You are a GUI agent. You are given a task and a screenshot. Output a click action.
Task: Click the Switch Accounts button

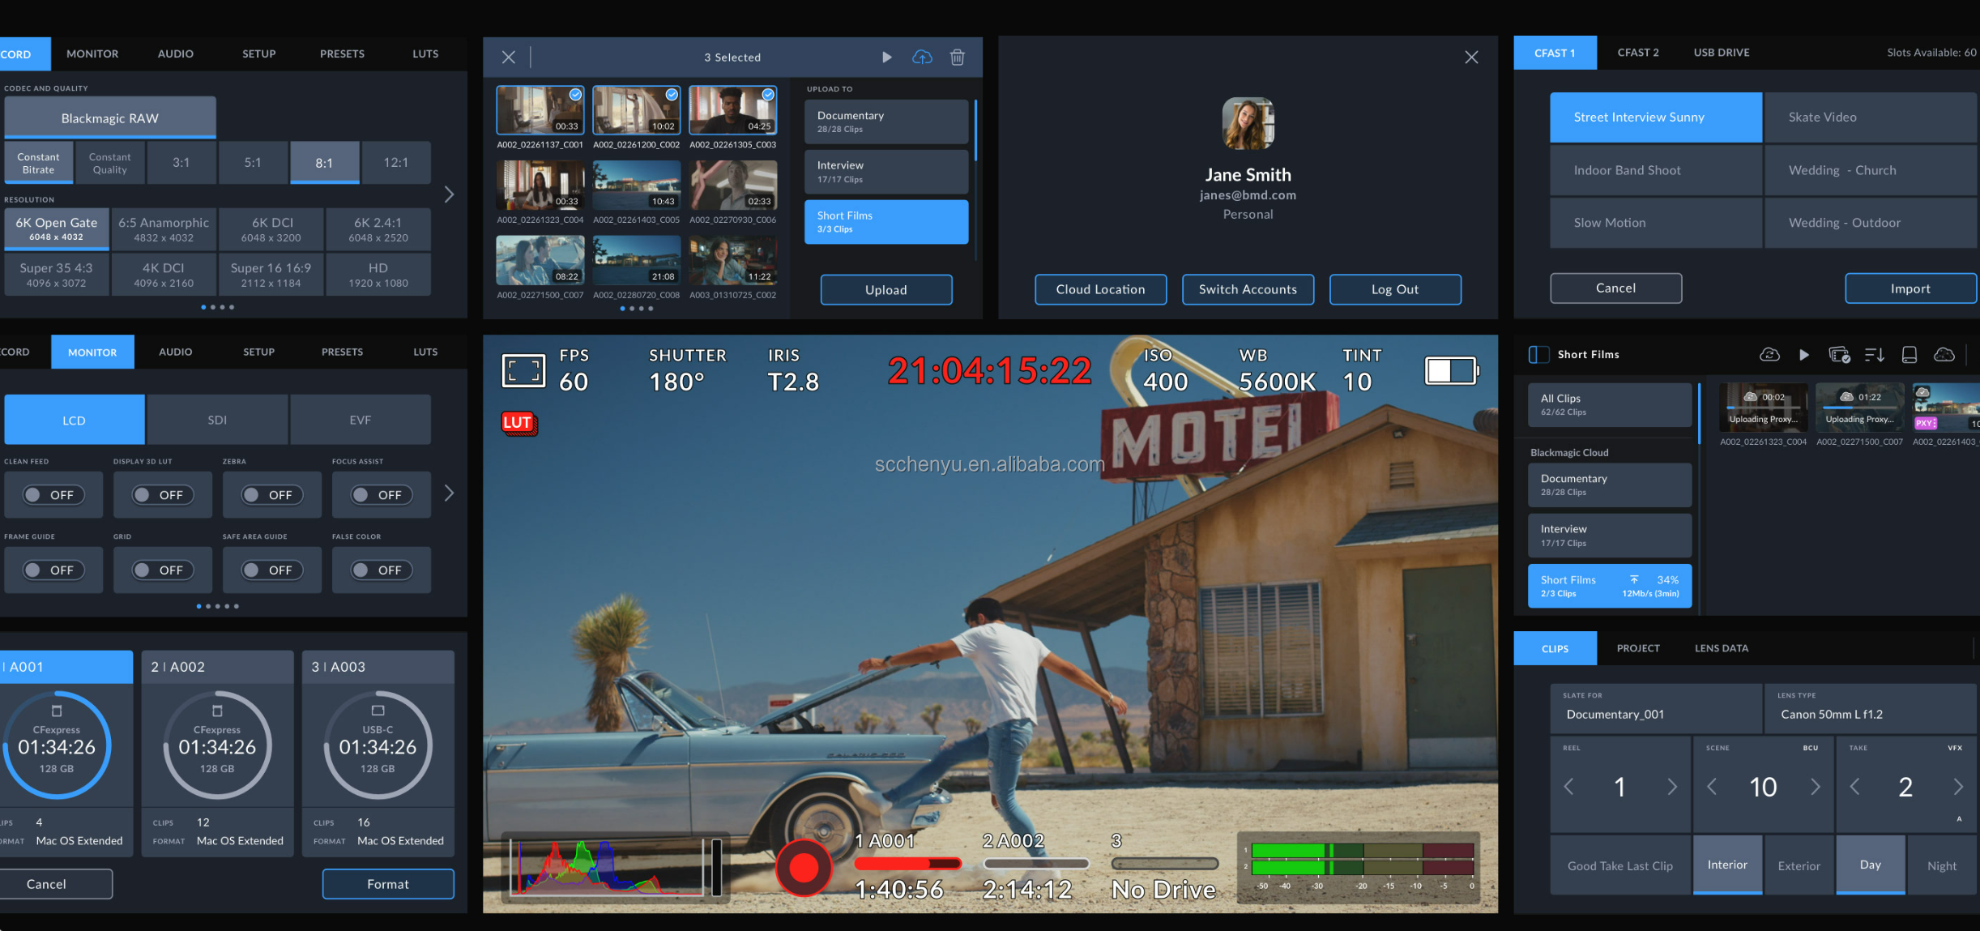pyautogui.click(x=1248, y=289)
